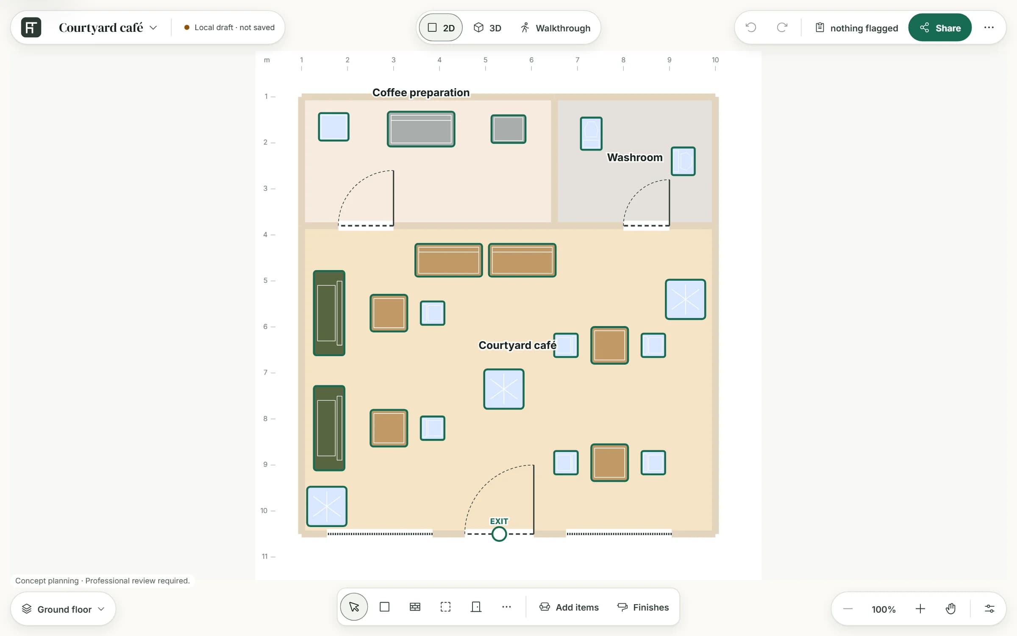The image size is (1017, 636).
Task: Select the Courtyard café room label
Action: pyautogui.click(x=517, y=345)
